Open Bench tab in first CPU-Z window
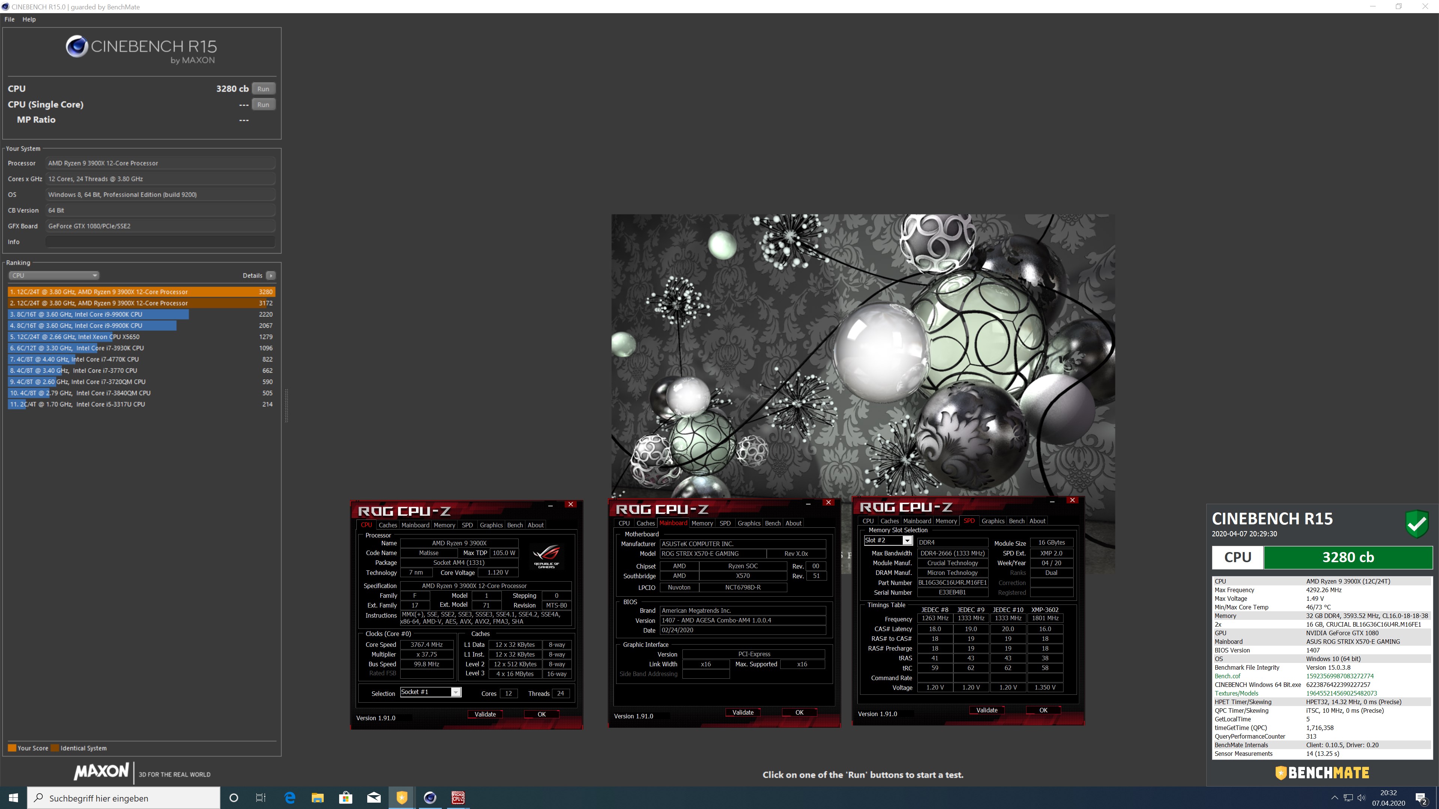The image size is (1439, 809). [x=515, y=525]
